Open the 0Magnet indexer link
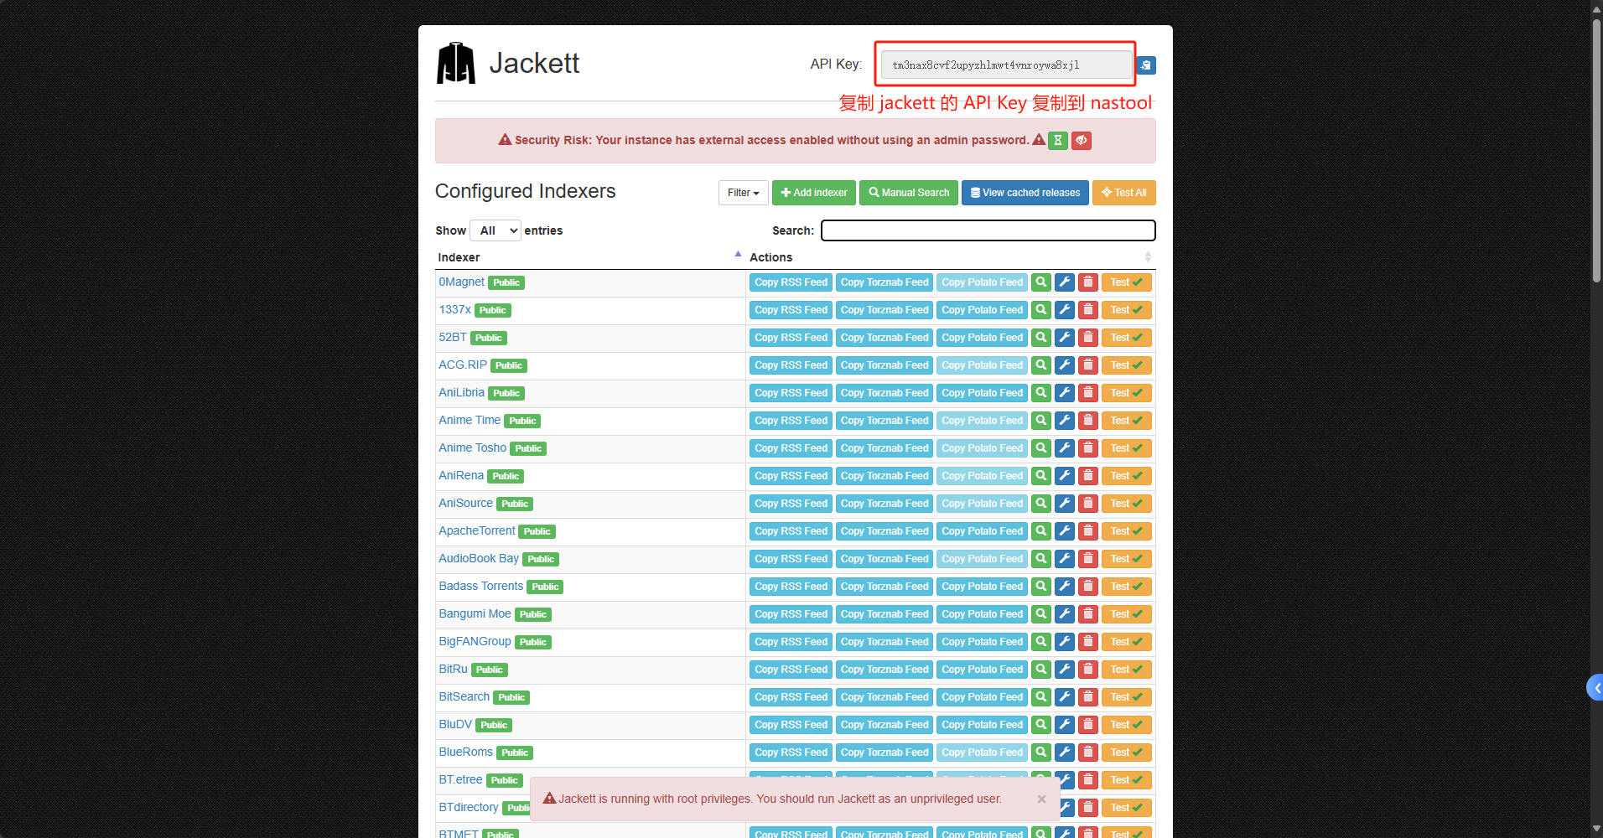 [461, 282]
